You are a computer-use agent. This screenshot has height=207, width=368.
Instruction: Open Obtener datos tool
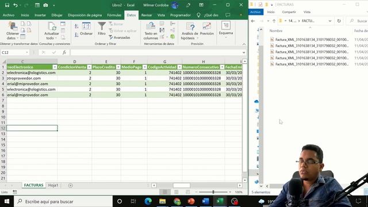tap(13, 30)
